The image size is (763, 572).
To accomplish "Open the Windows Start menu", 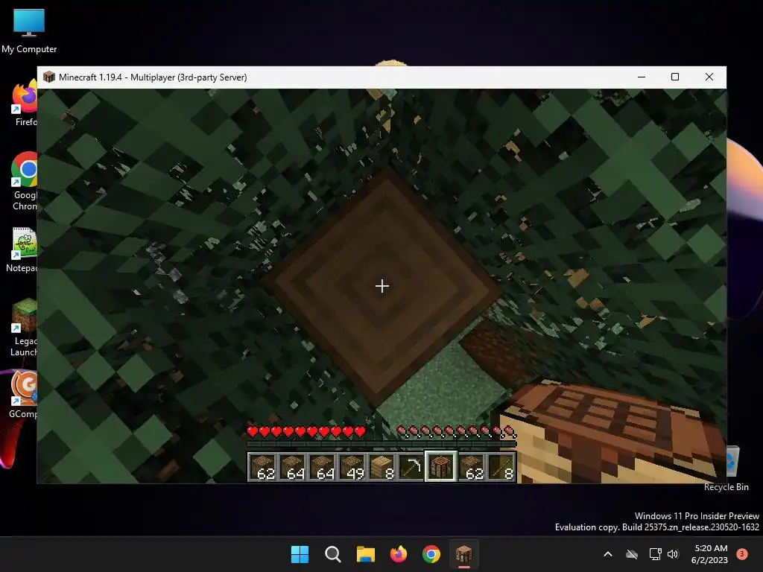I will (300, 554).
